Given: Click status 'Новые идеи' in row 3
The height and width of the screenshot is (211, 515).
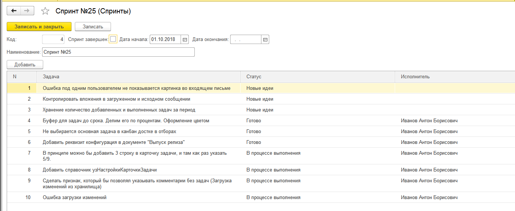Looking at the screenshot, I should click(260, 110).
